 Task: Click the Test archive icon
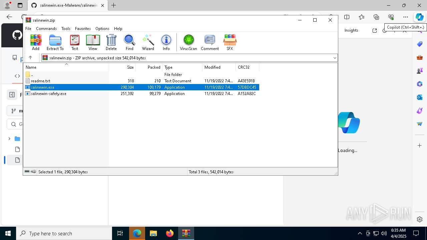click(x=75, y=42)
